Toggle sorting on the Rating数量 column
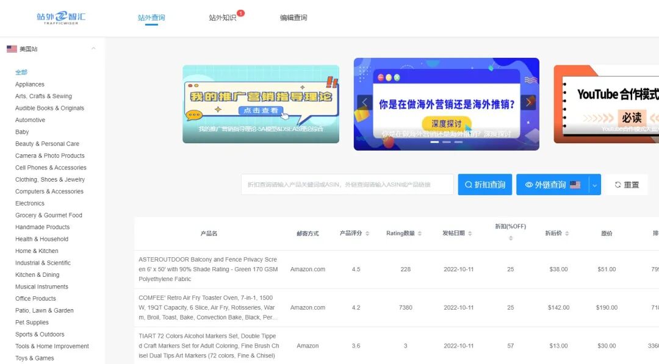Screen dimensions: 659x364 [419, 233]
